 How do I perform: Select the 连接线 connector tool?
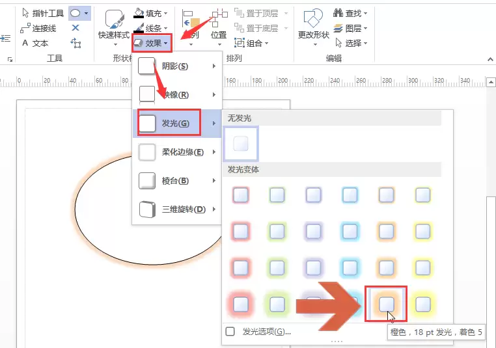coord(38,29)
